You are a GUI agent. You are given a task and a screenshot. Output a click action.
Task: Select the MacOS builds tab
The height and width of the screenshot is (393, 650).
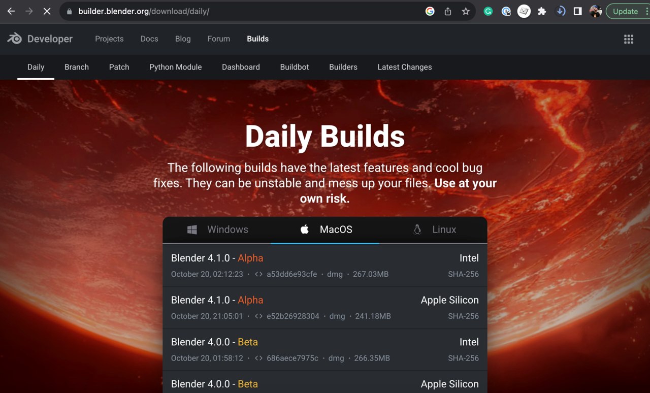325,230
